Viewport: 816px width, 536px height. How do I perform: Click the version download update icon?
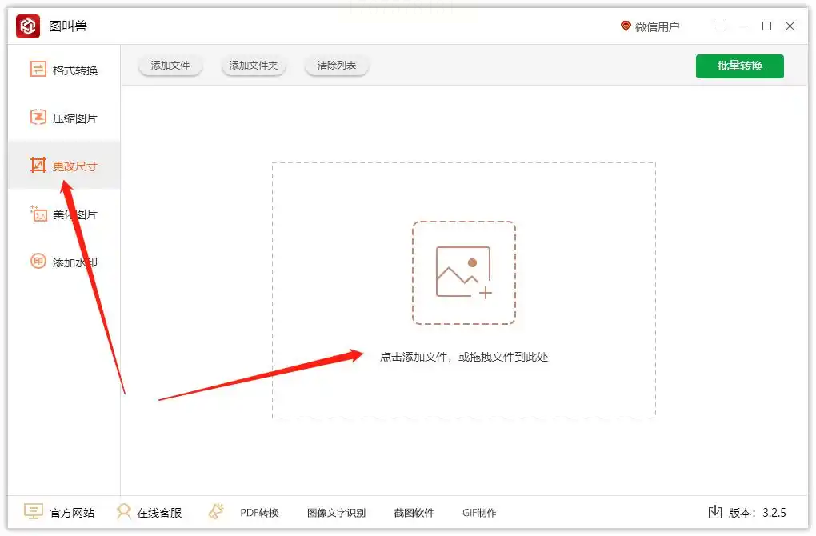pos(715,512)
